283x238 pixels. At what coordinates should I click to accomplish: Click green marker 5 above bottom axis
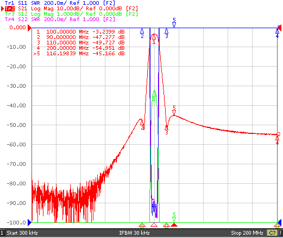coord(174,217)
